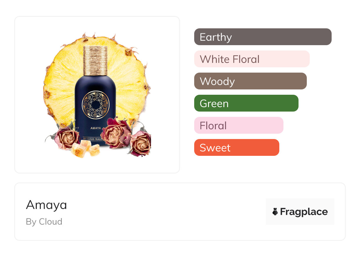
Task: Select the Earthy accord bar
Action: click(262, 37)
